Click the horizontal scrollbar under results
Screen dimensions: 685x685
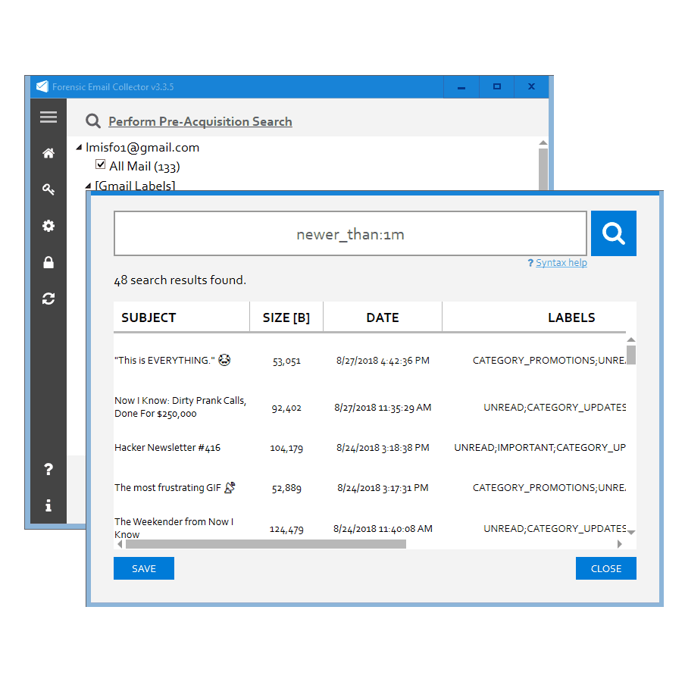(265, 543)
